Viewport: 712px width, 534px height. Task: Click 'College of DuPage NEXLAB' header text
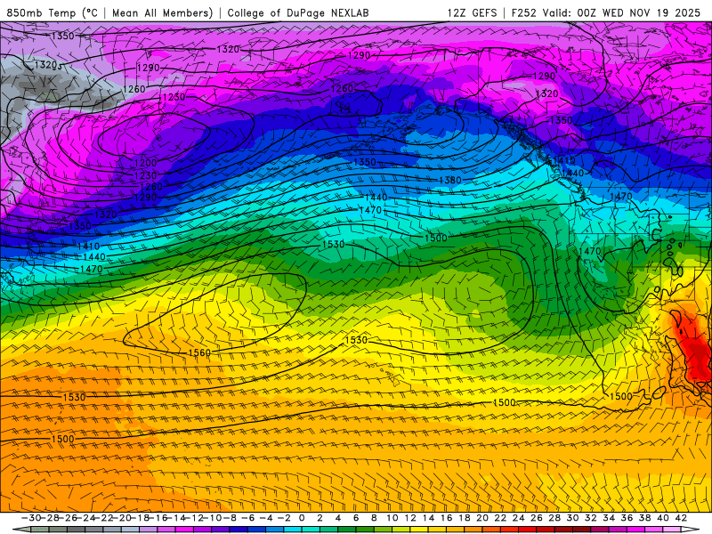click(298, 12)
